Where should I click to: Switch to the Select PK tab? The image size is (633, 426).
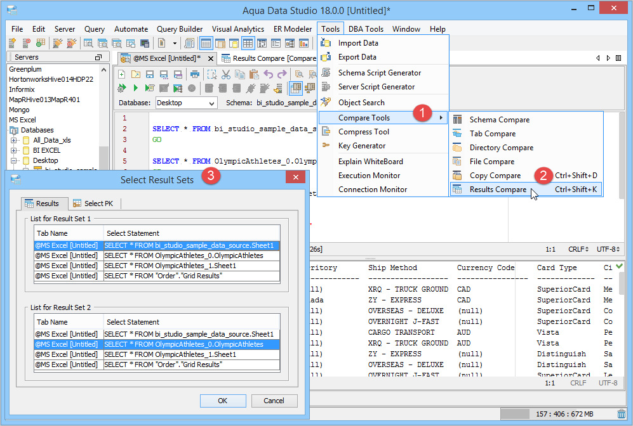pos(95,203)
